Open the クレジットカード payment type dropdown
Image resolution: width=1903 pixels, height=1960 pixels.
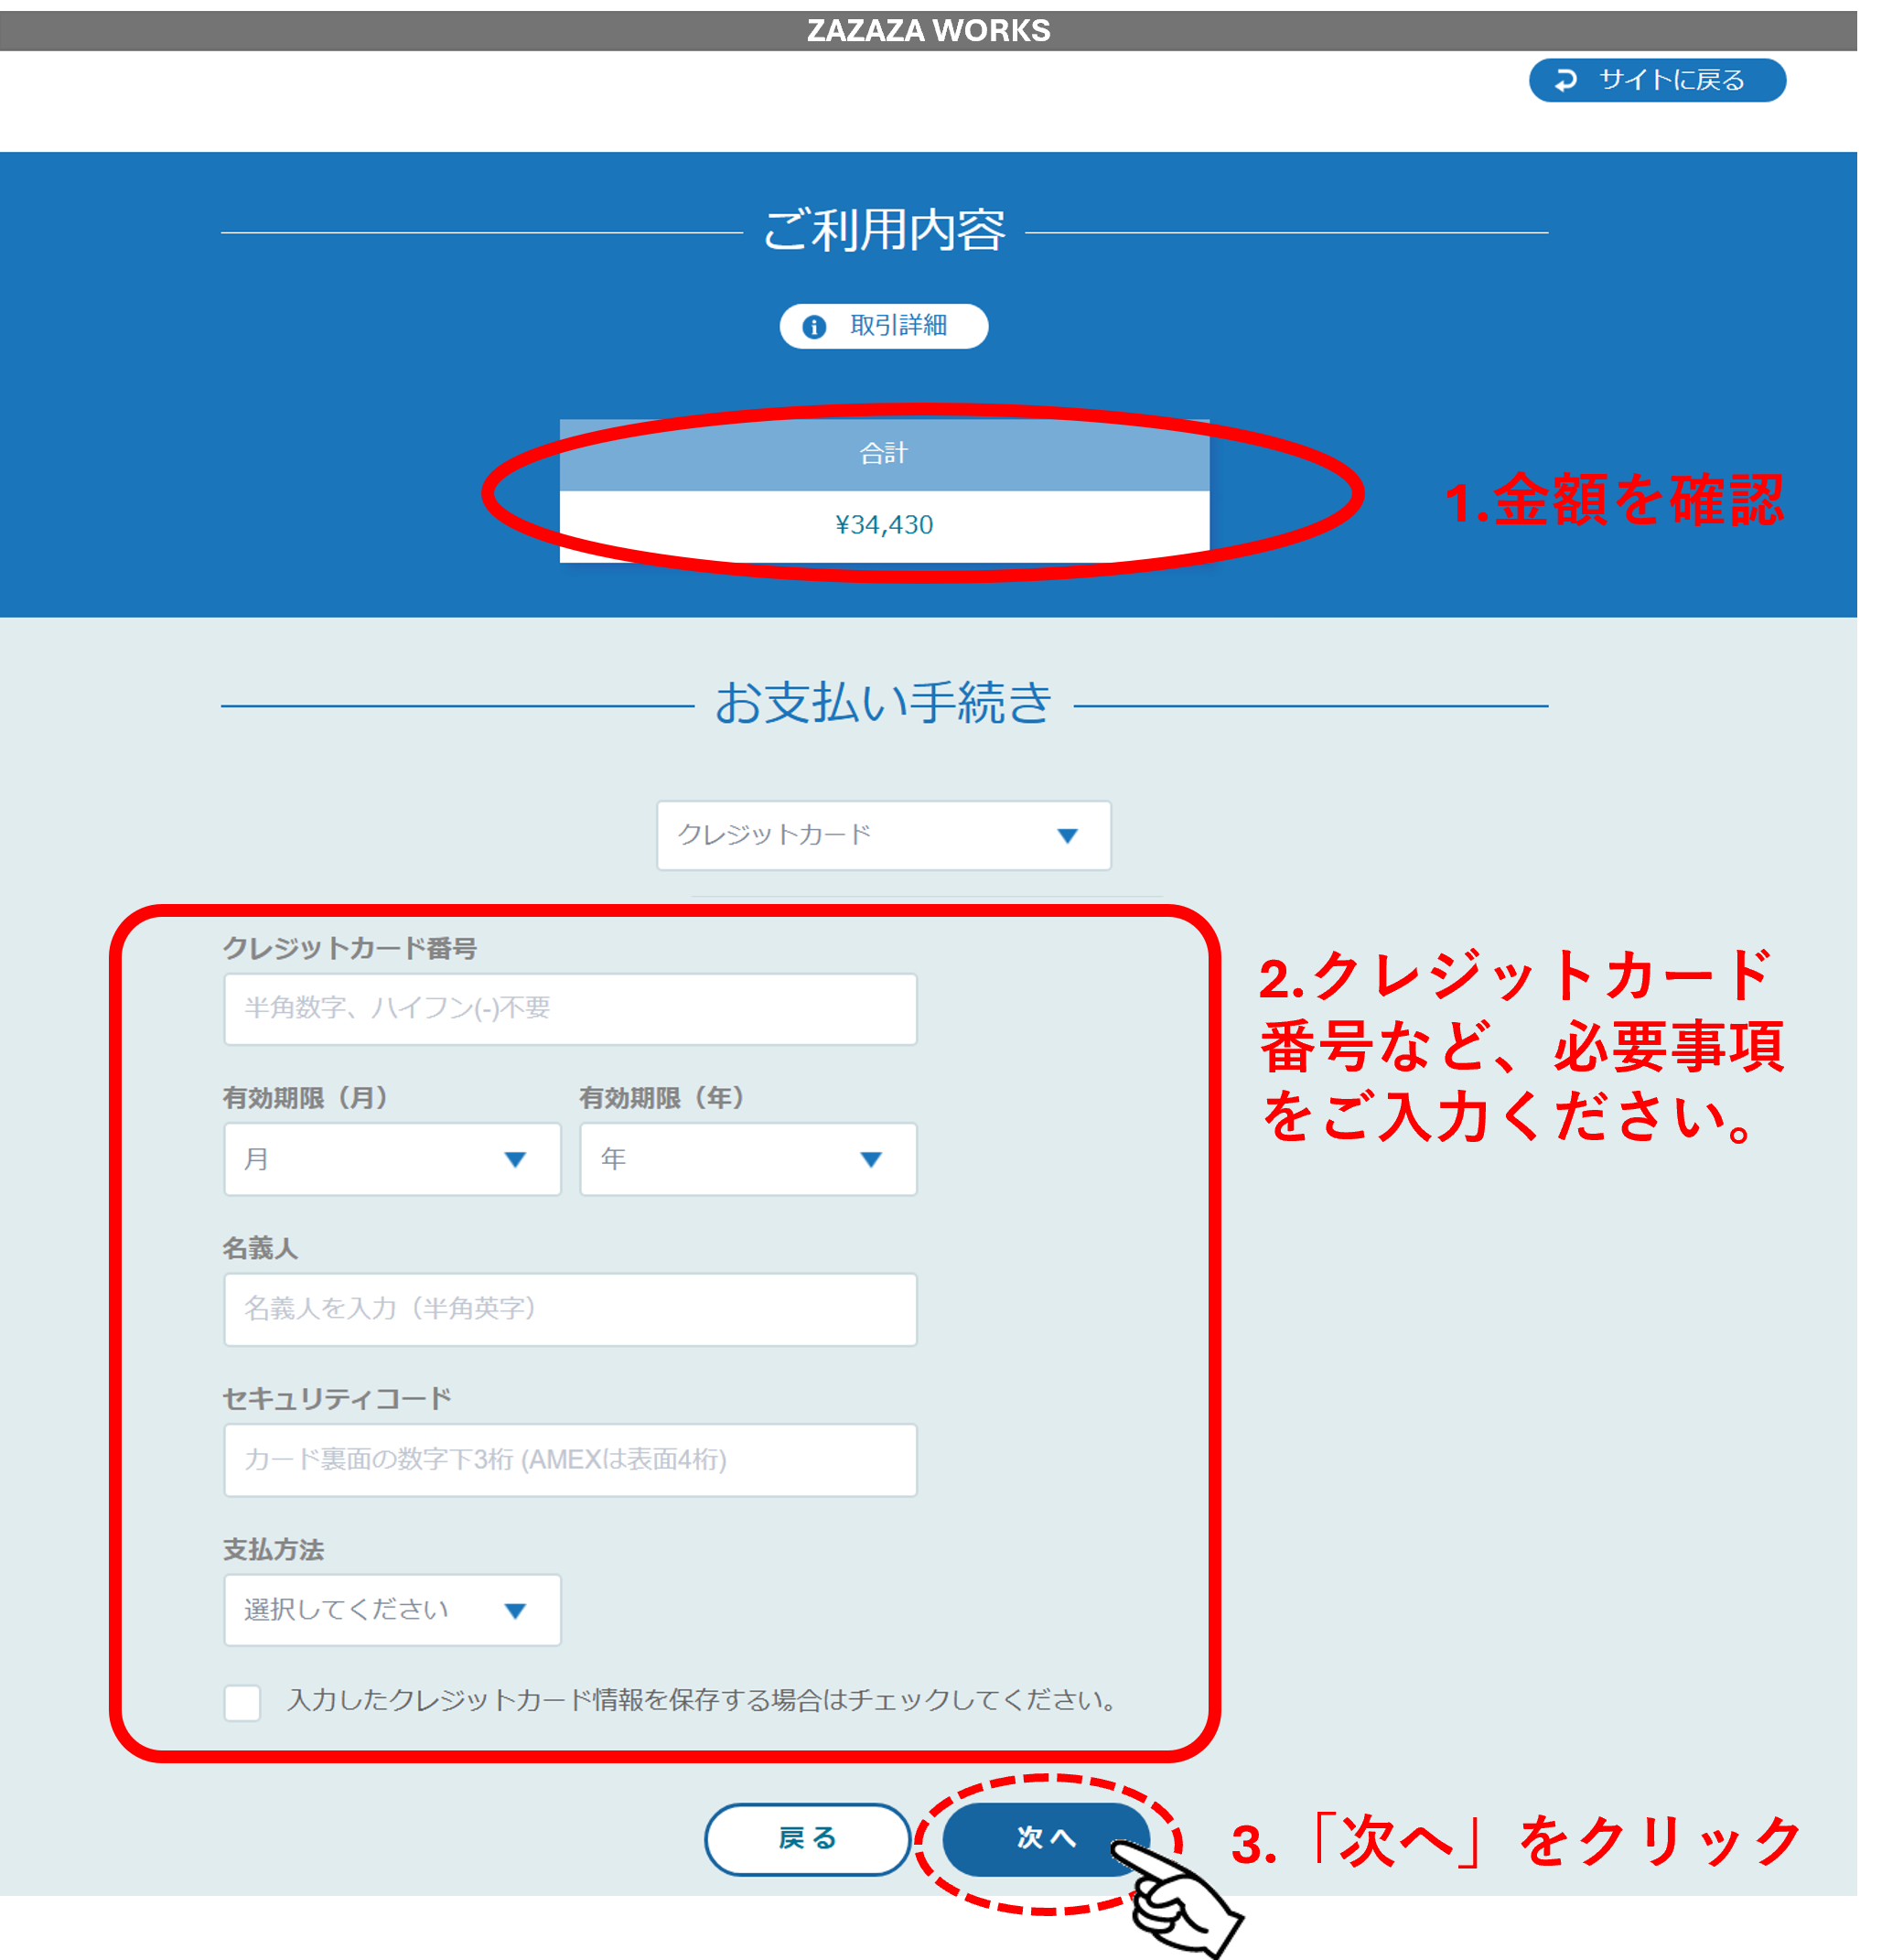(x=883, y=835)
